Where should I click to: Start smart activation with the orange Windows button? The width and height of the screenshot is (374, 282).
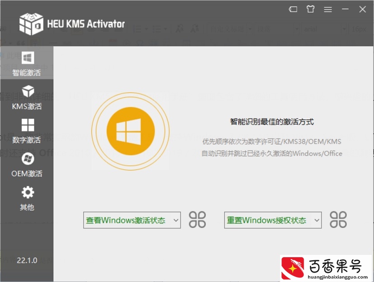(131, 131)
